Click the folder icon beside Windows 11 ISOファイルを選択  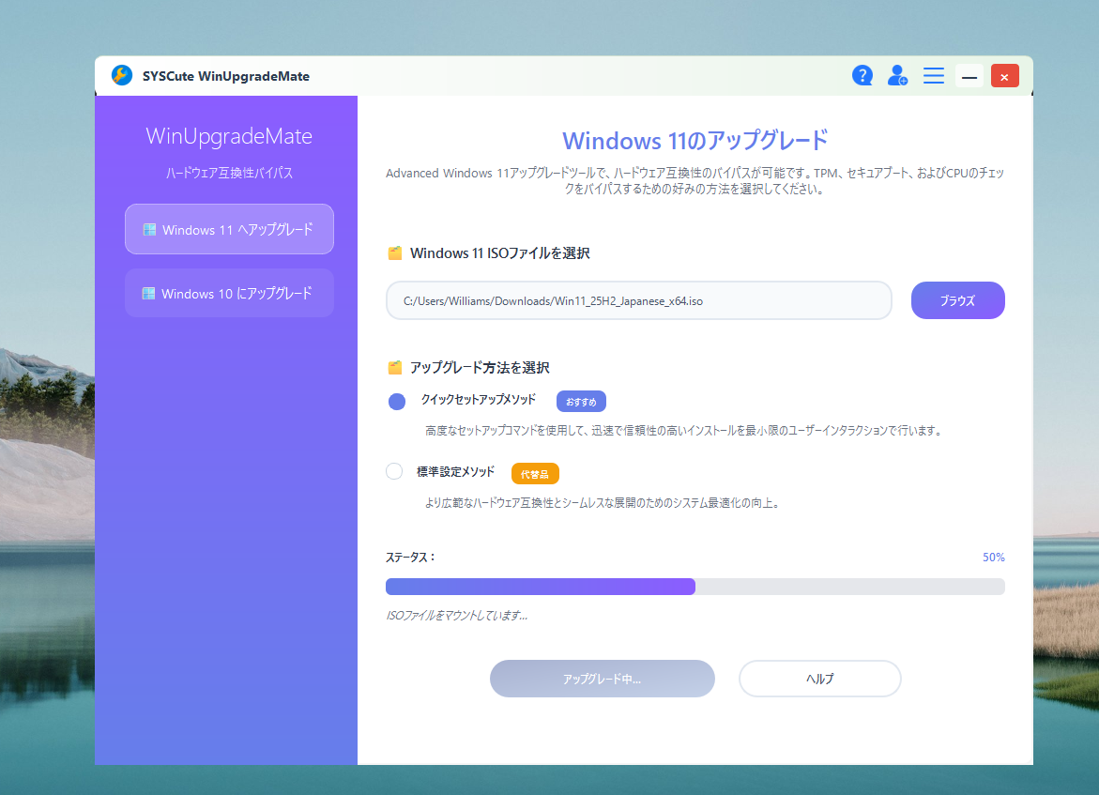pos(393,252)
